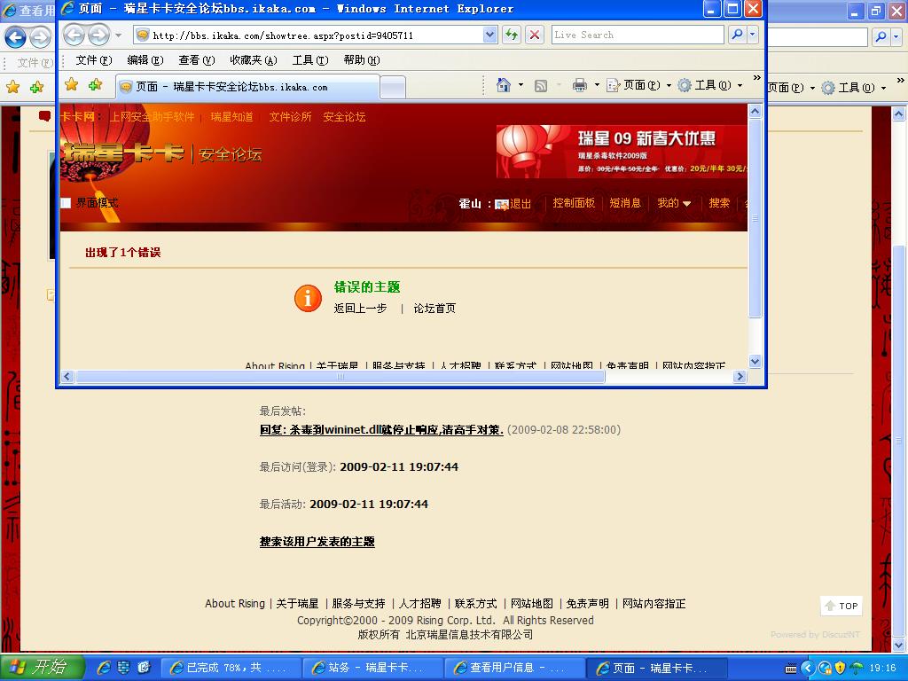Screen dimensions: 908x681
Task: Click the green Refresh button
Action: (512, 35)
